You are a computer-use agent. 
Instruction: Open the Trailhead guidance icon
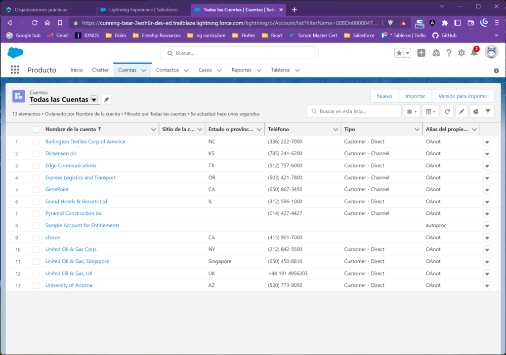[x=436, y=53]
